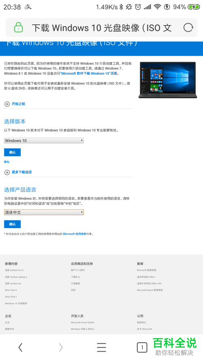Image resolution: width=203 pixels, height=361 pixels.
Task: Tap the 应用商店和支持 footer heading
Action: coord(82,264)
